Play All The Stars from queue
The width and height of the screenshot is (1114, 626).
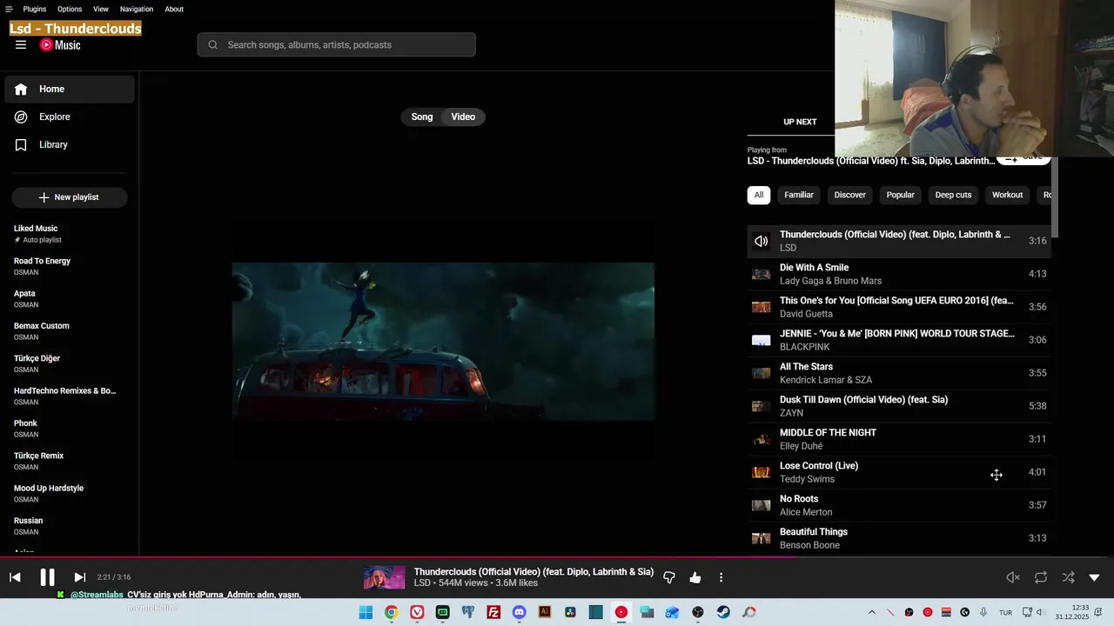tap(899, 373)
